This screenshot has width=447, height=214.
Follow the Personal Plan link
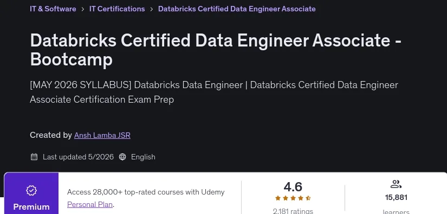pos(90,204)
